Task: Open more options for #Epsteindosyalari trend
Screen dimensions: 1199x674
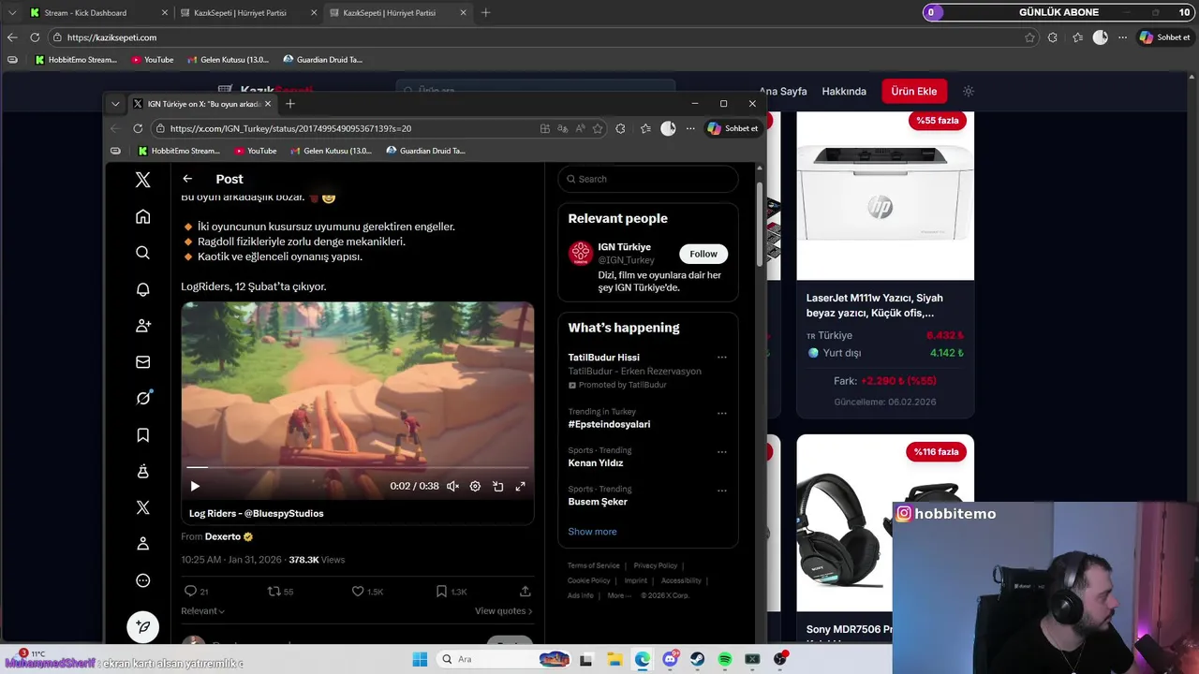Action: click(721, 413)
